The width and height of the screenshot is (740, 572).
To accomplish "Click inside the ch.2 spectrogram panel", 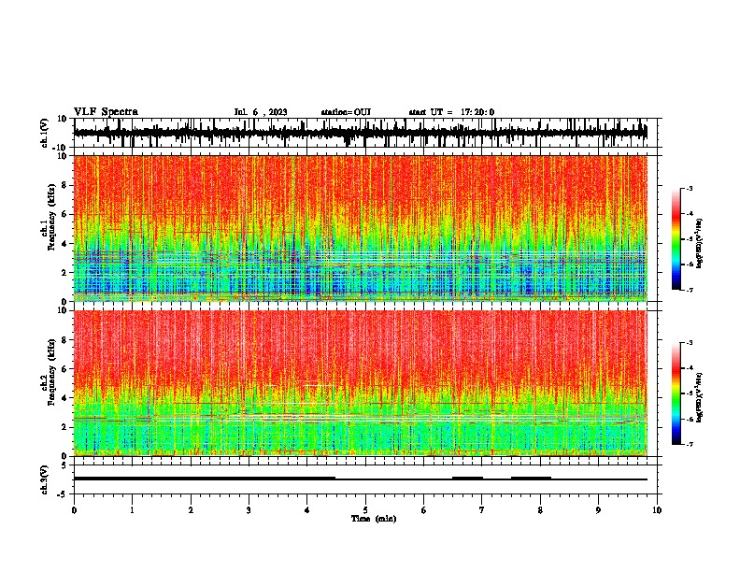I will click(365, 383).
